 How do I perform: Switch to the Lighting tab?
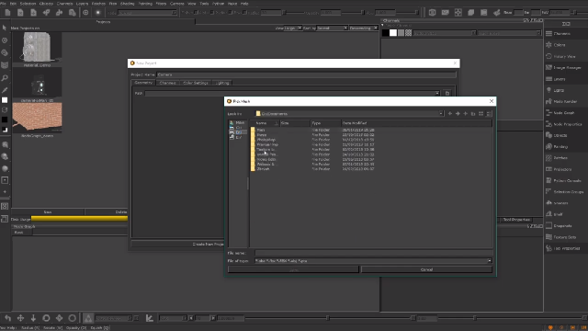(222, 83)
